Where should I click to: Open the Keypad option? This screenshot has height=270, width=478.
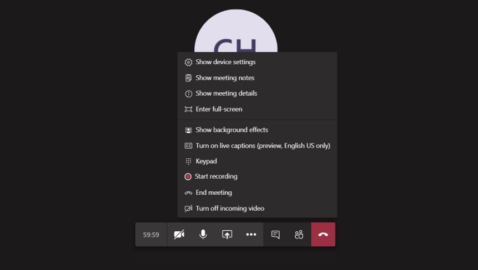tap(206, 161)
